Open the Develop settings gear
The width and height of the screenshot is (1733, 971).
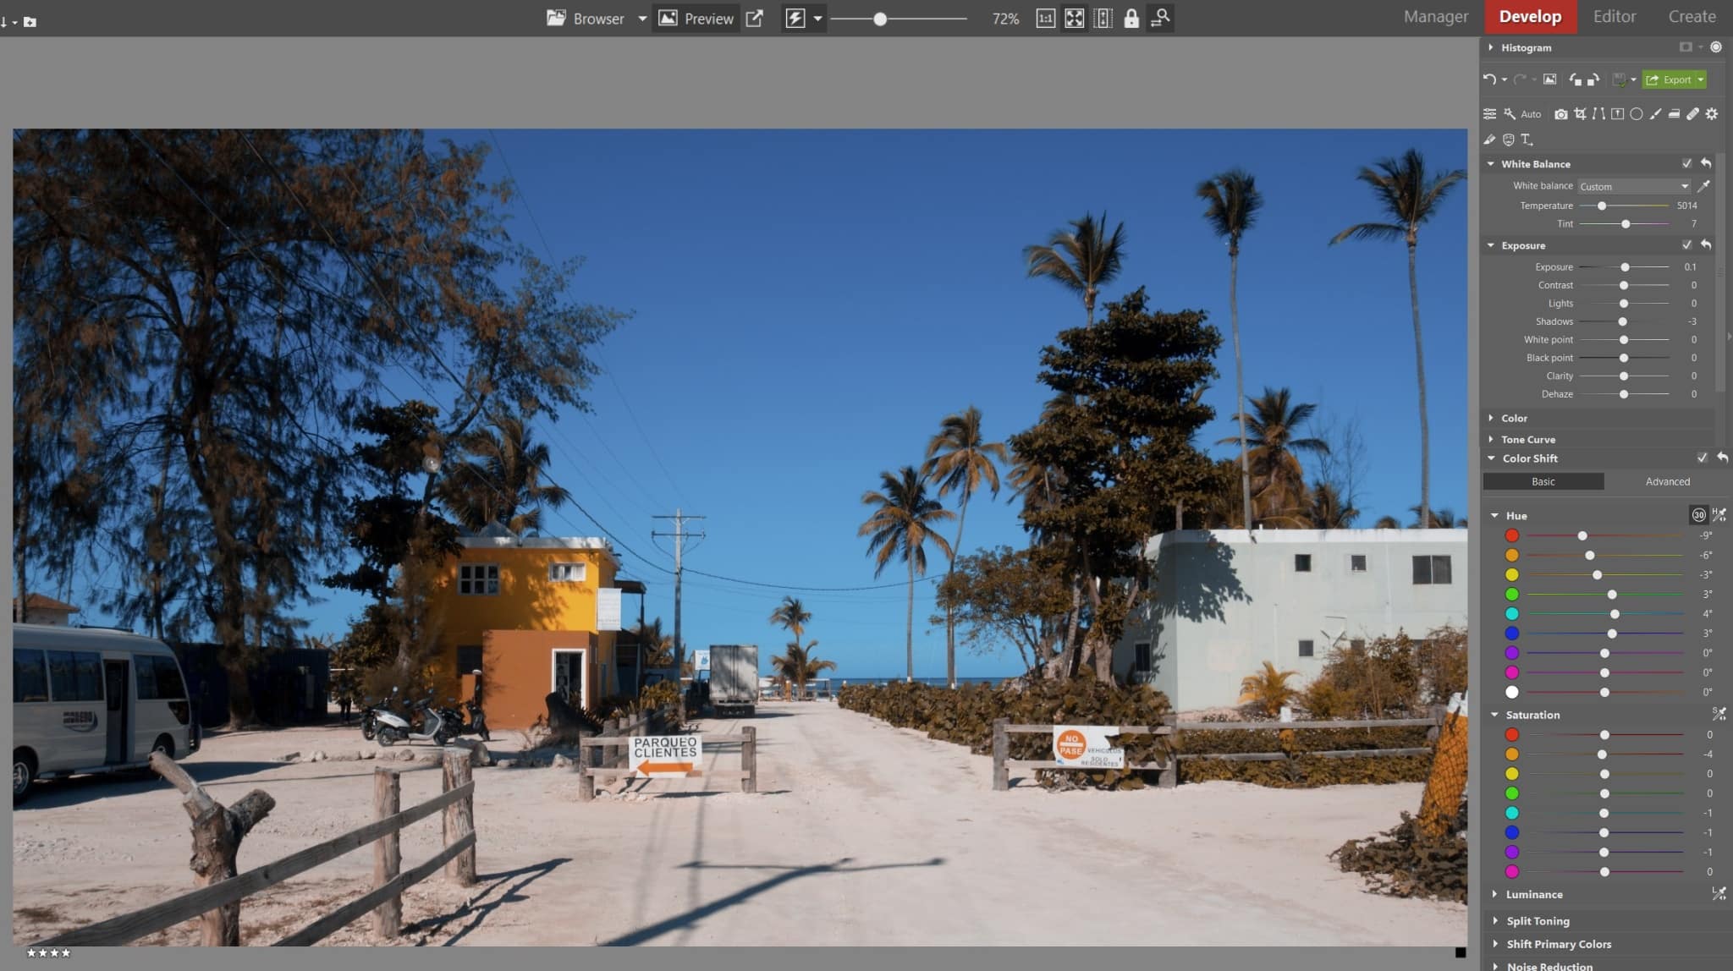pos(1712,114)
